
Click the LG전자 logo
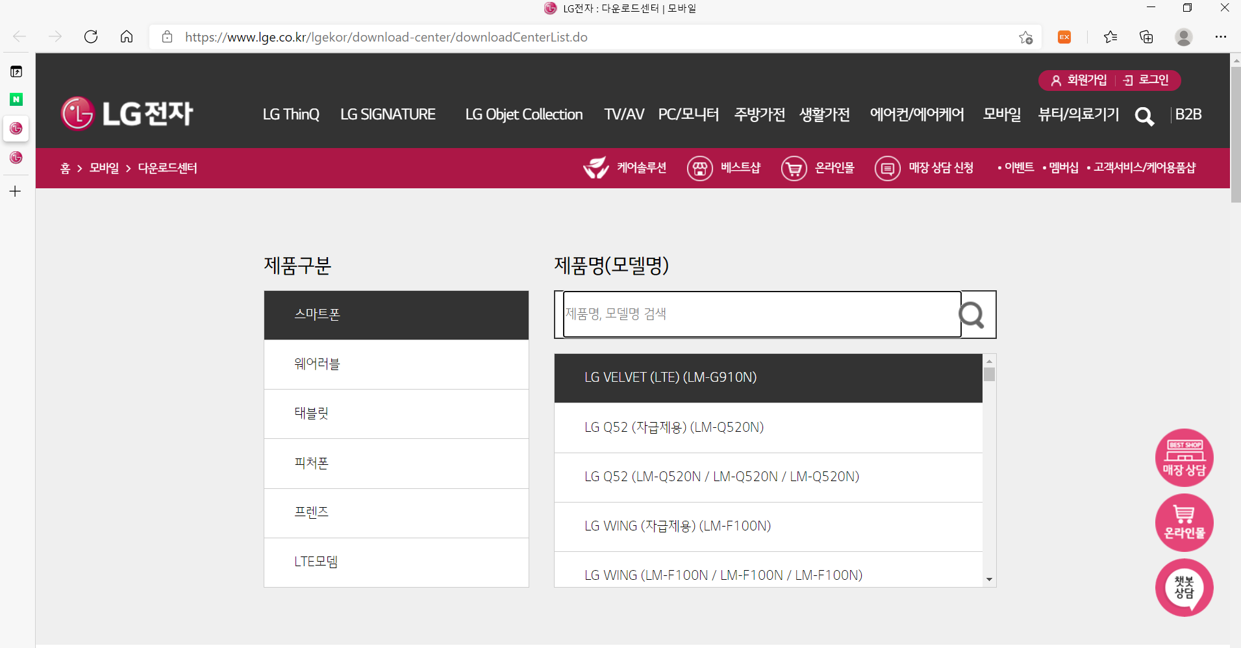click(127, 114)
